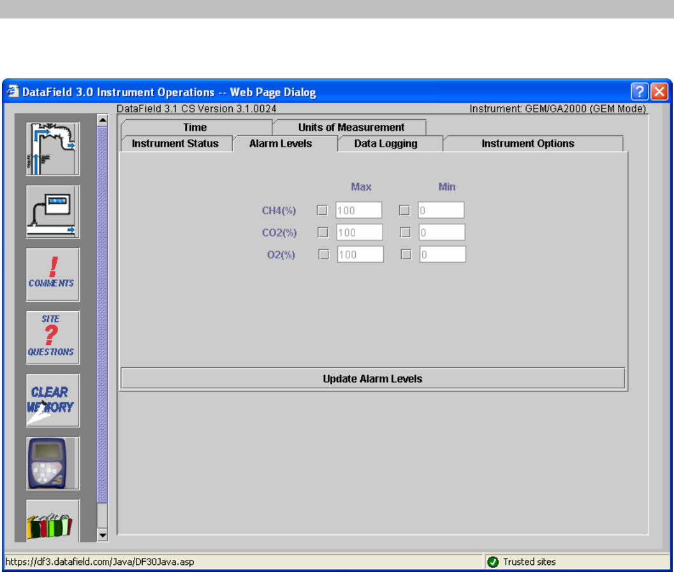The height and width of the screenshot is (572, 674).
Task: Click the Instrument: GEM/GA2000 label
Action: (557, 109)
